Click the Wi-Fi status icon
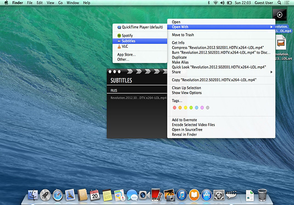The image size is (294, 205). (216, 2)
